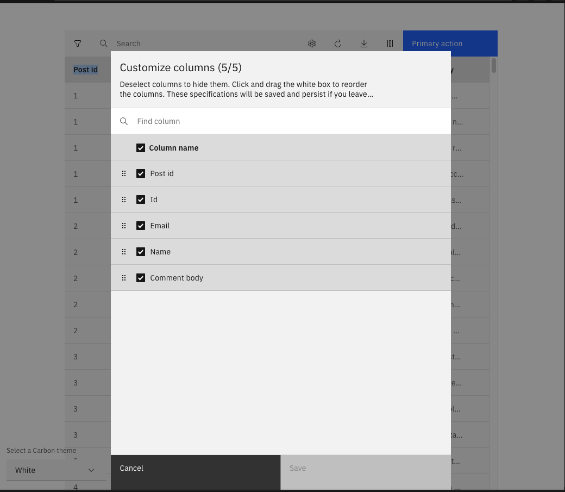Image resolution: width=565 pixels, height=492 pixels.
Task: Click the download data icon
Action: [364, 43]
